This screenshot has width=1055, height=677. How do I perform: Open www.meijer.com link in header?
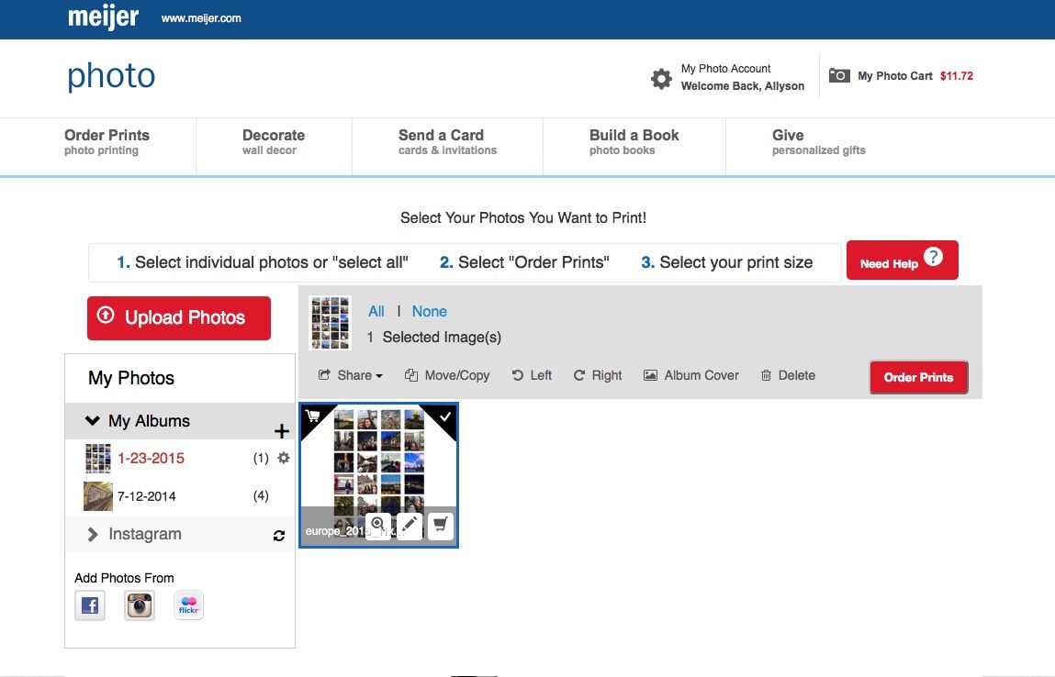201,18
